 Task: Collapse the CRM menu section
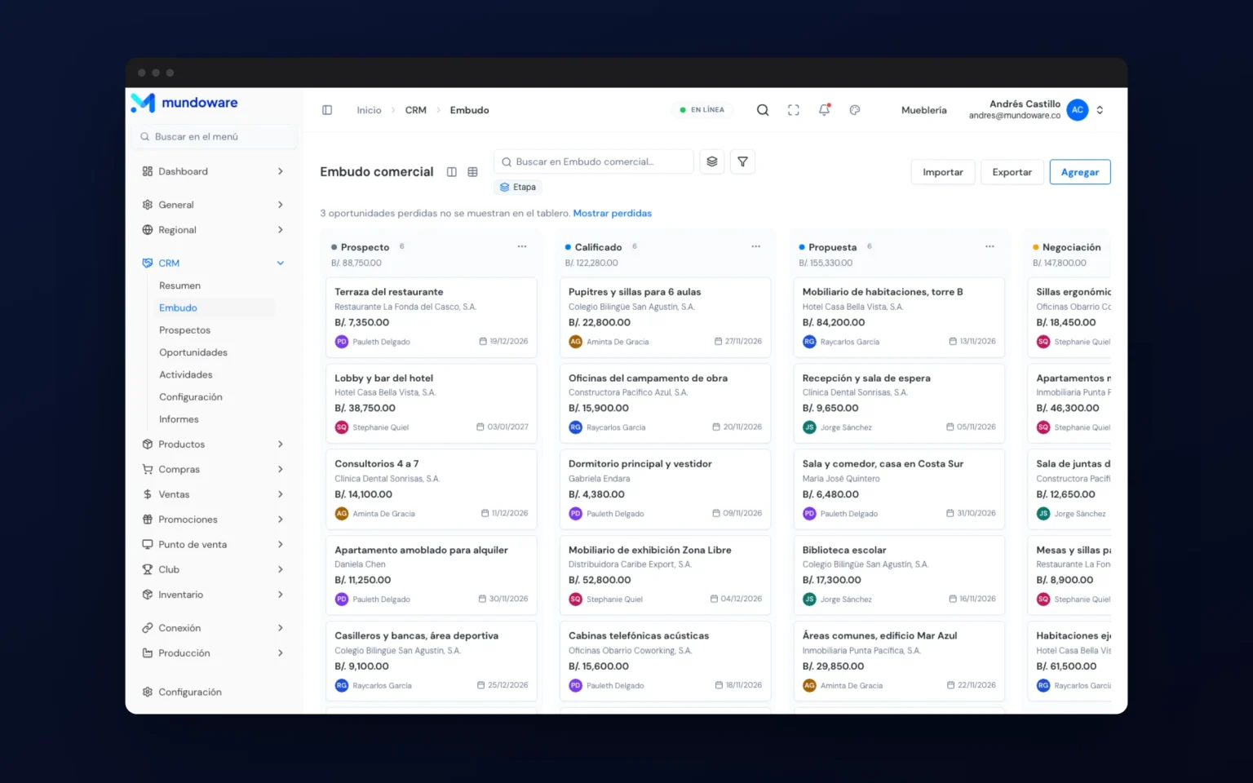pyautogui.click(x=214, y=263)
